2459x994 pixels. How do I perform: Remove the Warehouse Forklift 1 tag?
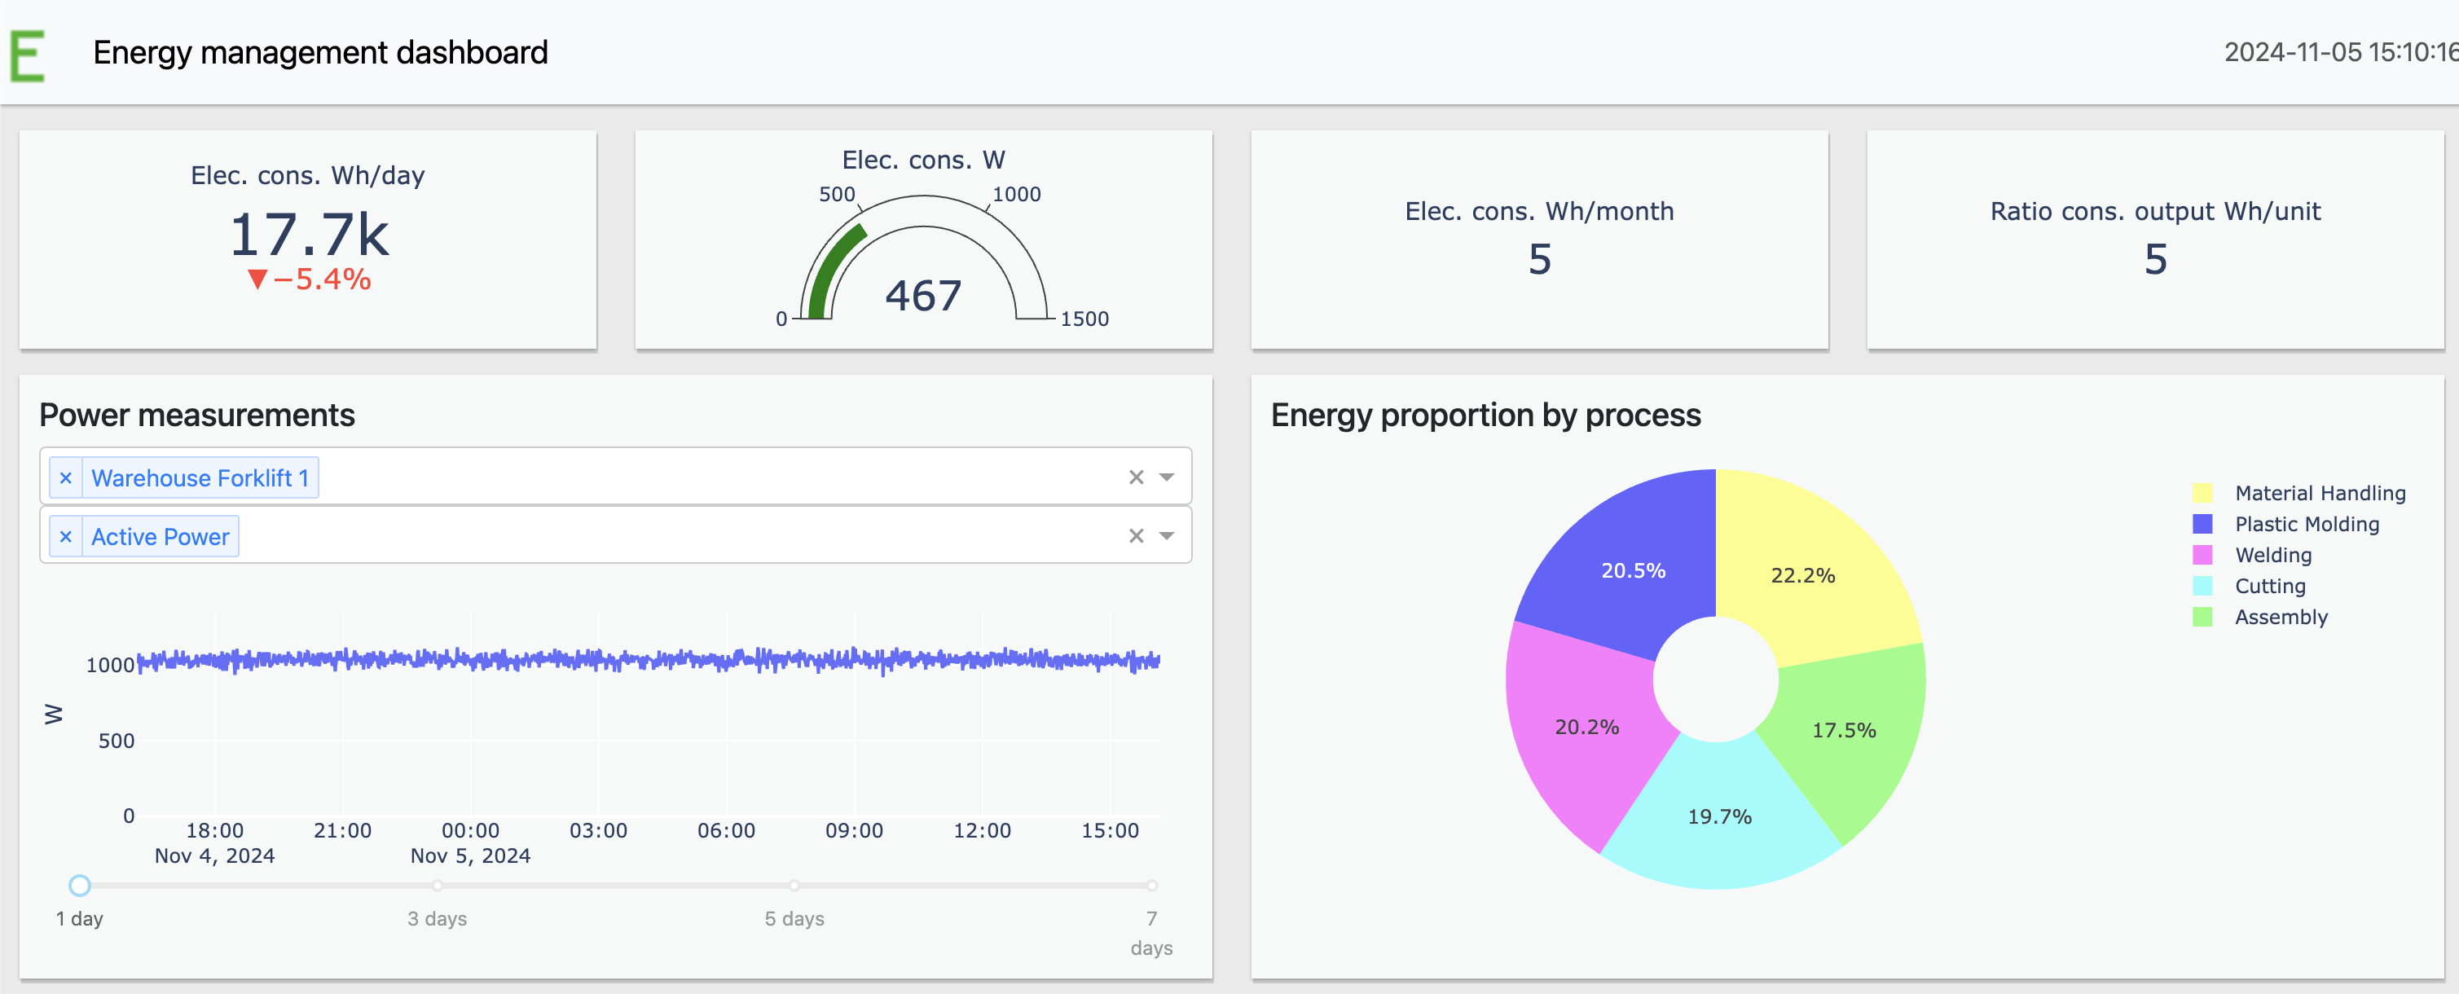pos(66,477)
